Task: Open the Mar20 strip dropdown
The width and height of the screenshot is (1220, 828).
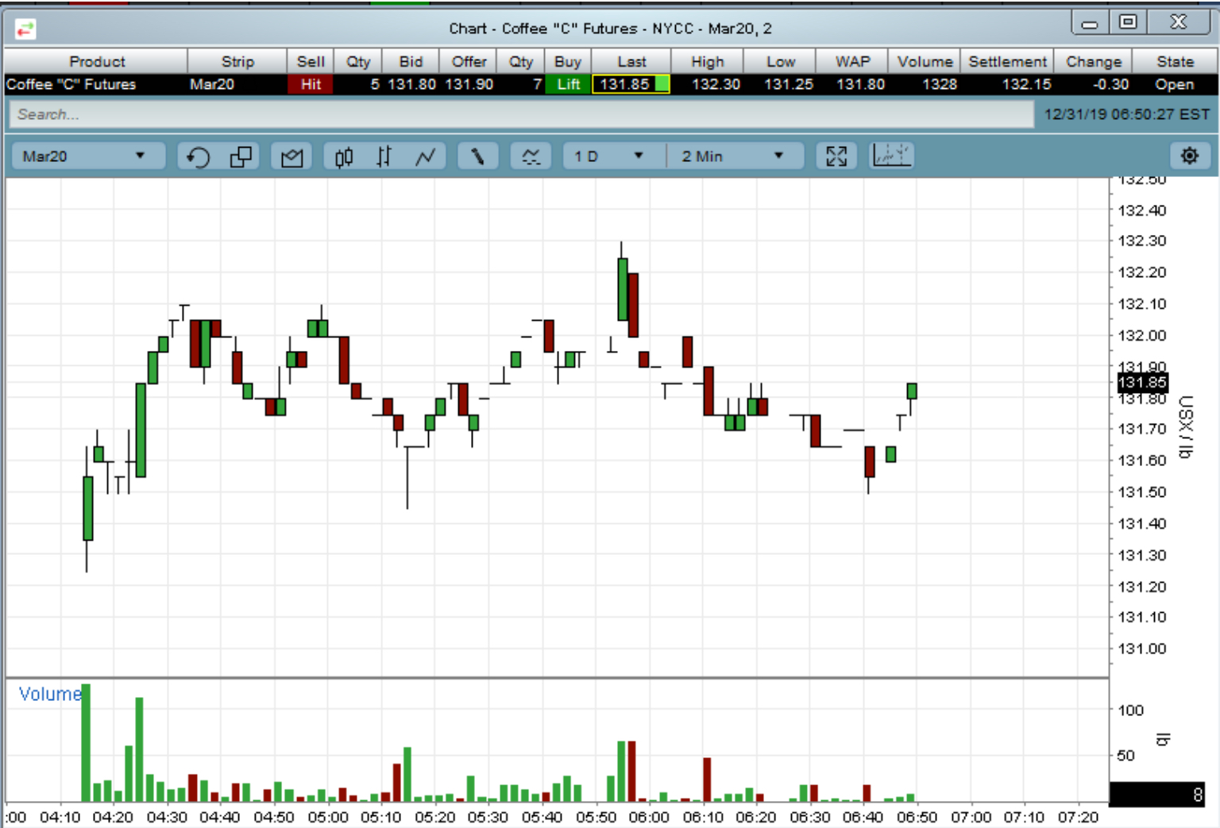Action: pyautogui.click(x=88, y=156)
